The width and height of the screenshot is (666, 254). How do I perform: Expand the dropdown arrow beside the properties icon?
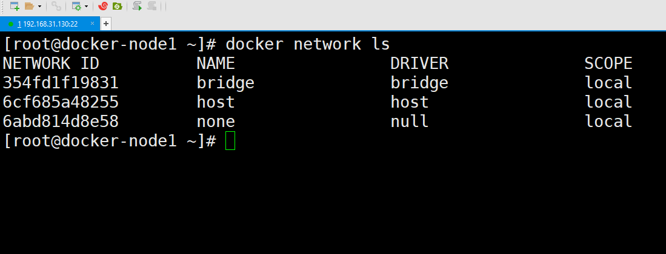86,7
